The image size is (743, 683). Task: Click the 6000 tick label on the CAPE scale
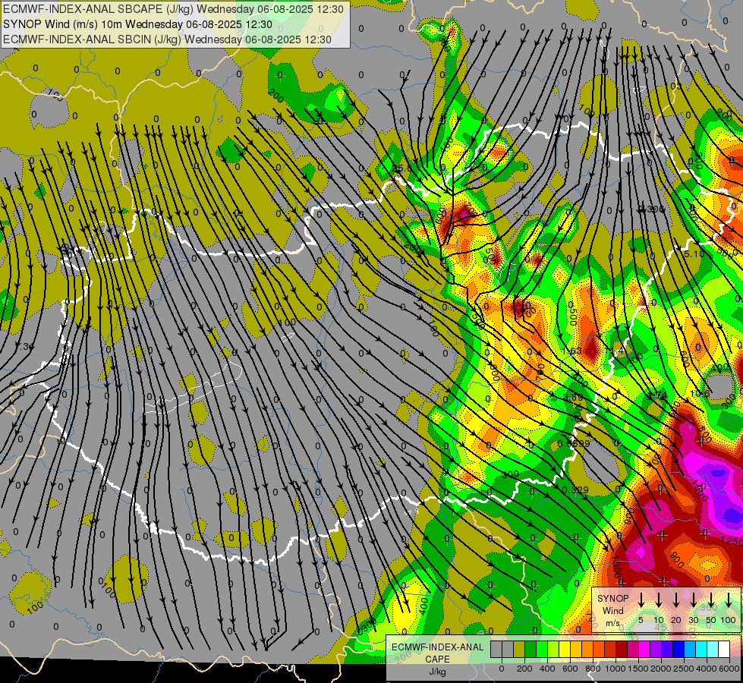tap(729, 669)
